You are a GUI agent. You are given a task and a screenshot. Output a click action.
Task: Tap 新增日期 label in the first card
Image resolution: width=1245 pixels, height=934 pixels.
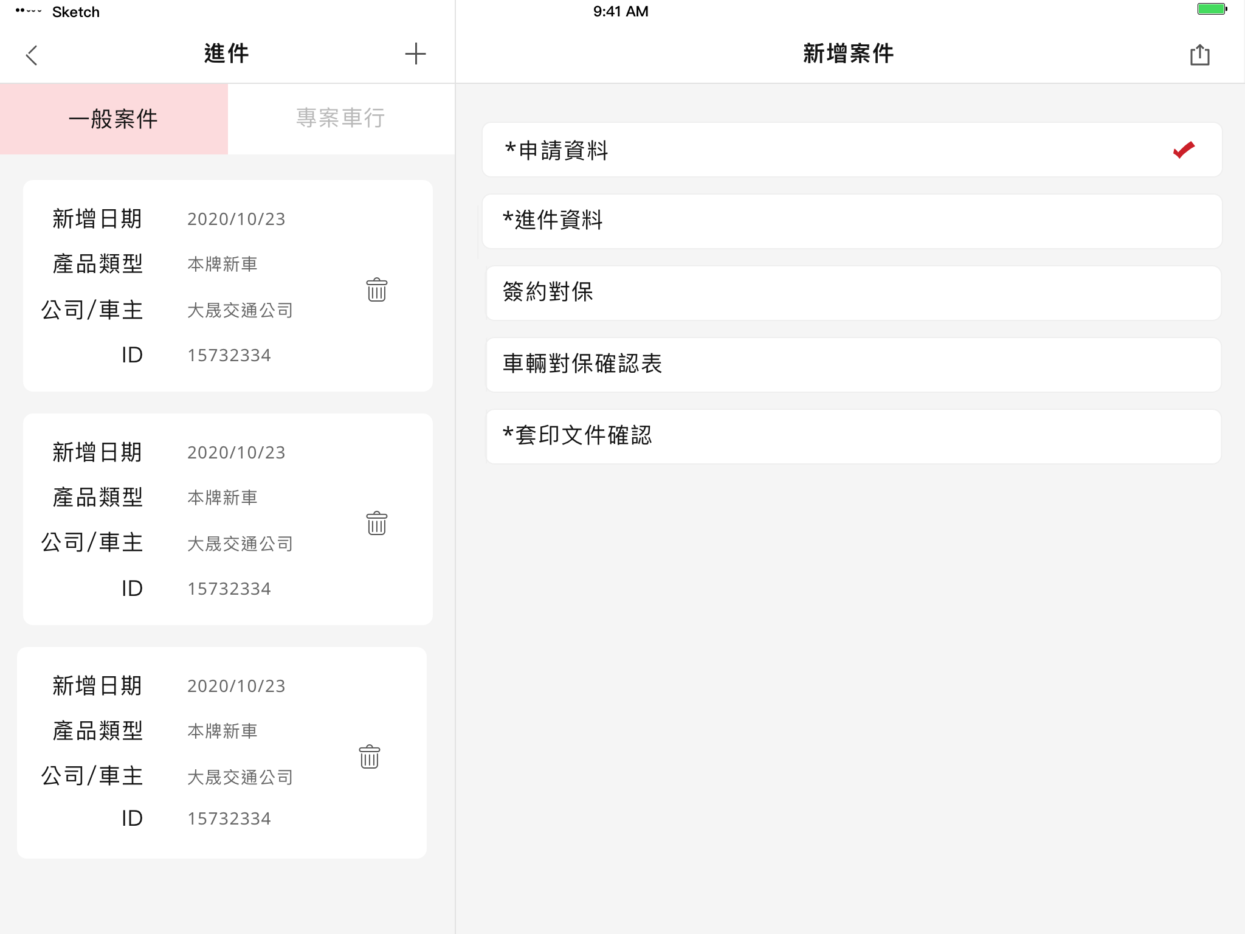[97, 219]
